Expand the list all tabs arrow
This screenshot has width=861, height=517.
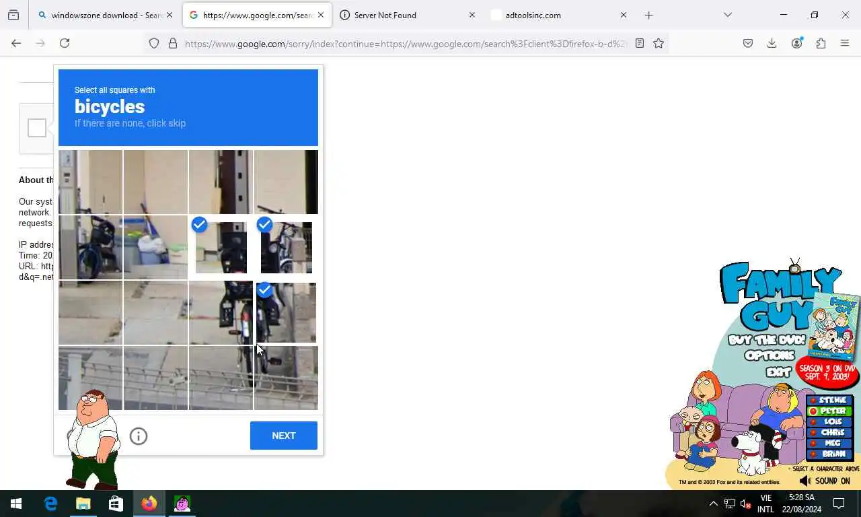(727, 15)
